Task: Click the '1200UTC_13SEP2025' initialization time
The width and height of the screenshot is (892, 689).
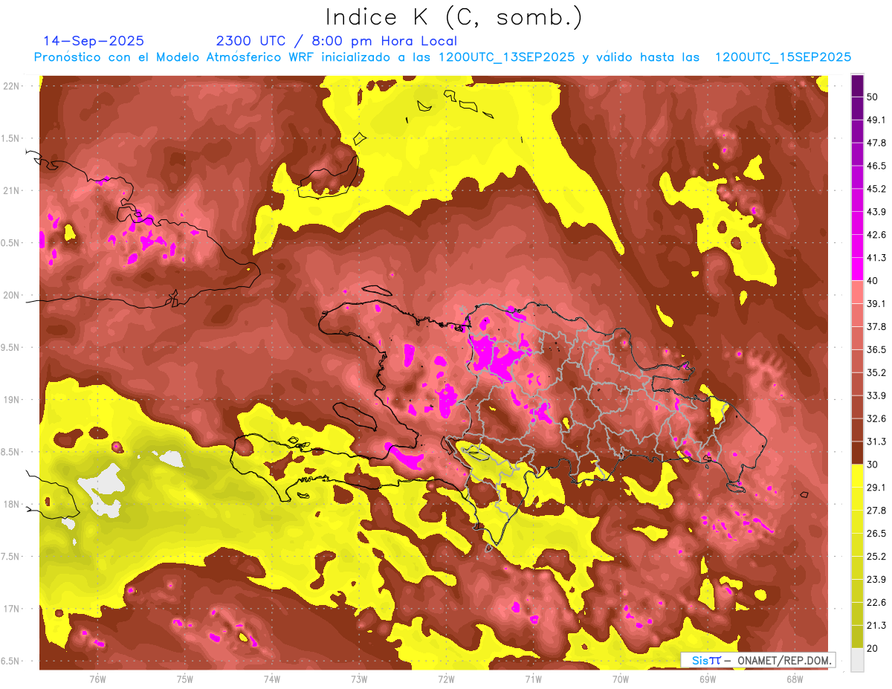Action: point(508,57)
